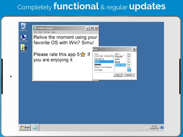The height and width of the screenshot is (137, 183).
Task: Click the Notepad title bar icon
Action: coord(35,28)
